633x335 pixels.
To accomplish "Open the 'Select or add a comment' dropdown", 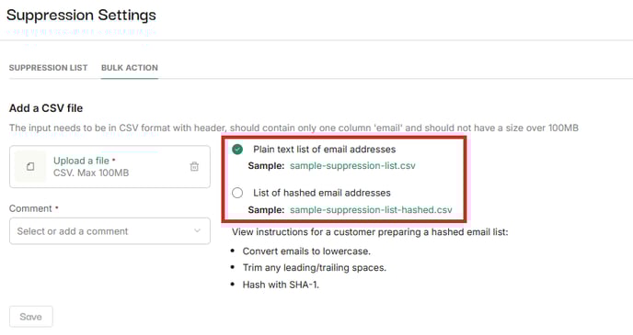I will [x=109, y=231].
